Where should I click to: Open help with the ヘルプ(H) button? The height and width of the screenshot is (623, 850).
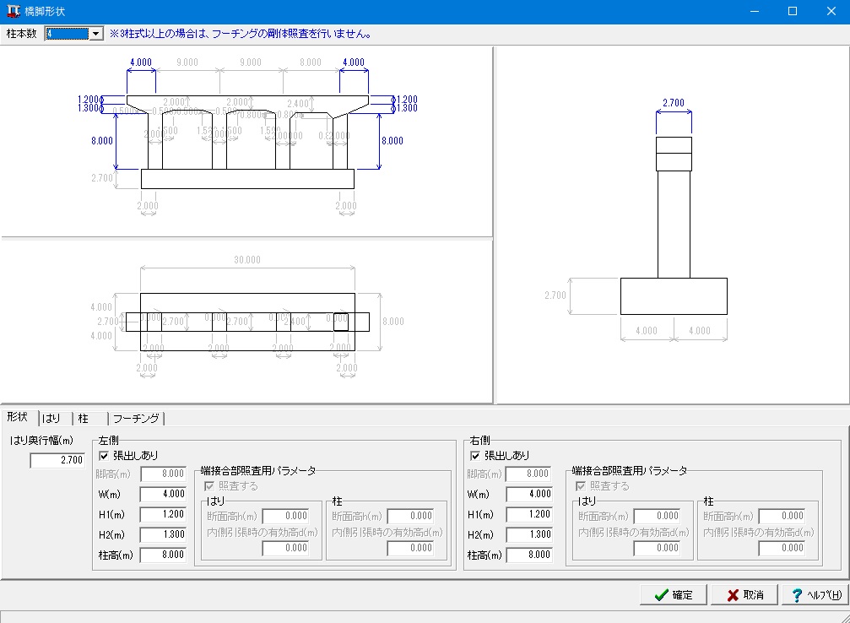[x=814, y=595]
